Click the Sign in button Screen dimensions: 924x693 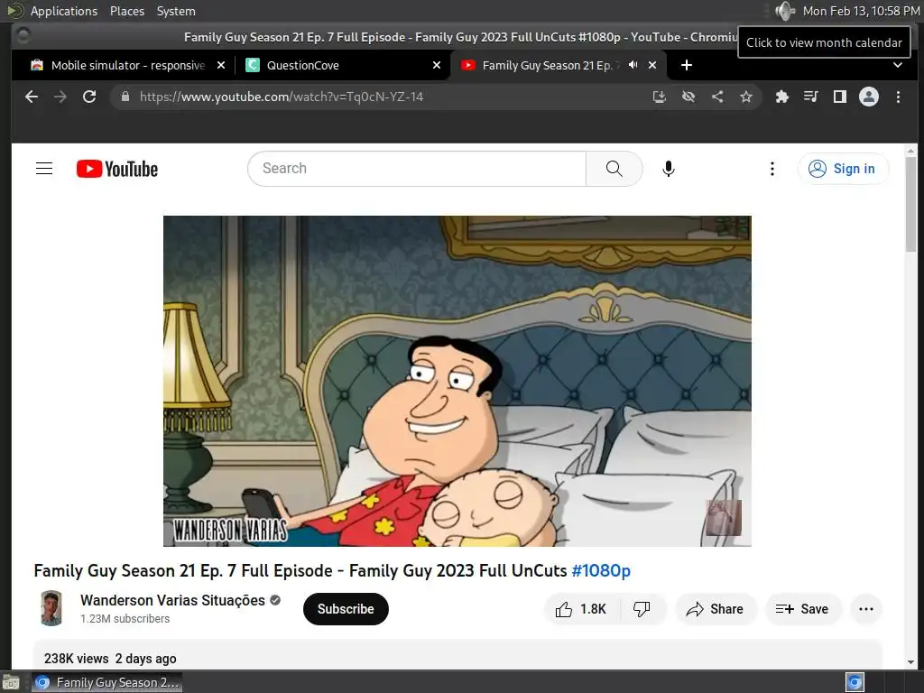click(844, 169)
